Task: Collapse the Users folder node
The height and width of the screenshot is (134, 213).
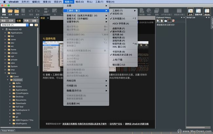Action: (5, 73)
